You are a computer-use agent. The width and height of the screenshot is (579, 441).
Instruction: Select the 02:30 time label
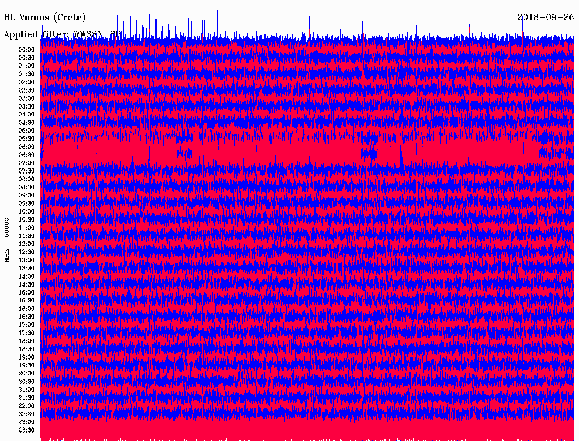pos(27,90)
